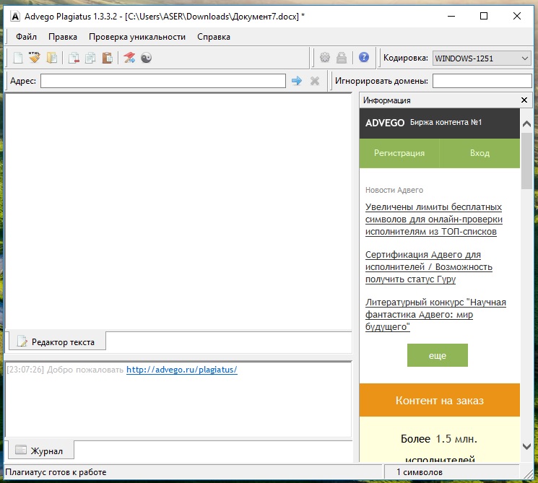This screenshot has width=538, height=483.
Task: Click the Игнорировать домены field
Action: pos(482,81)
